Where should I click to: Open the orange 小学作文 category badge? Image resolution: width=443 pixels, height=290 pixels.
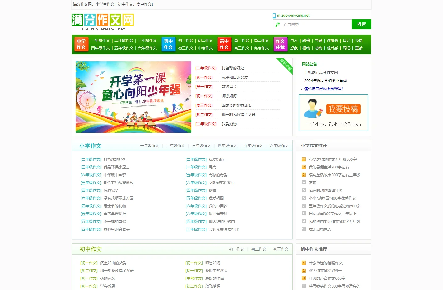(x=81, y=44)
